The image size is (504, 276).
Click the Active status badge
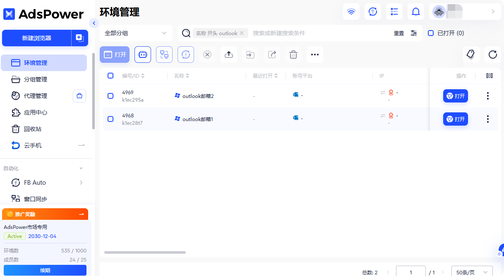pyautogui.click(x=14, y=236)
